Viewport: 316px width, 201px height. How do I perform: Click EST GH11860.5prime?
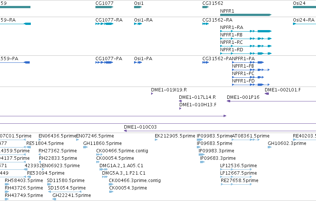85,147
